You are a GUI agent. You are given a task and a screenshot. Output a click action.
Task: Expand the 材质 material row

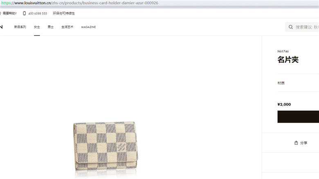tap(298, 83)
